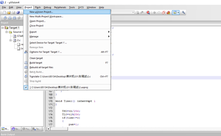221x136 pixels.
Task: Click the Incremental Find binoculars icon
Action: [x=142, y=13]
